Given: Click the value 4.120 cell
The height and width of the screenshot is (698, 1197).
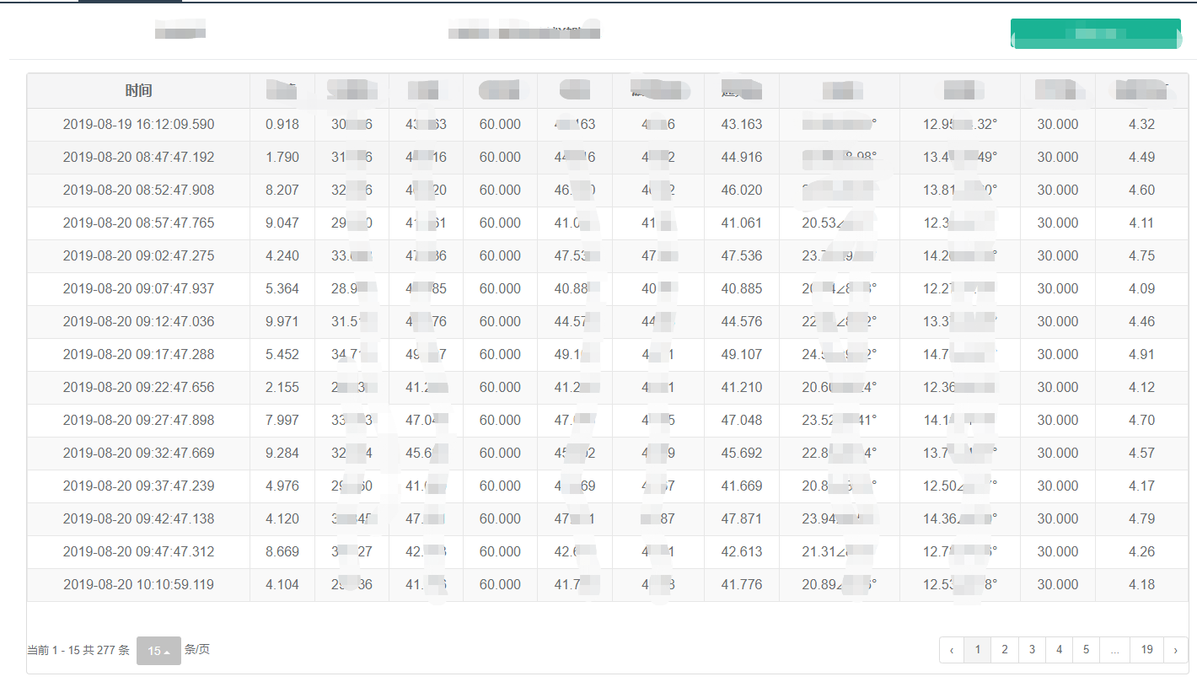Looking at the screenshot, I should pos(282,518).
